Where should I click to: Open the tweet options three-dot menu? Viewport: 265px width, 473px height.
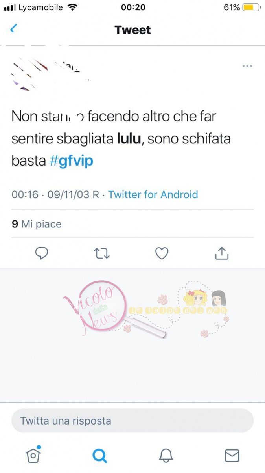[247, 66]
